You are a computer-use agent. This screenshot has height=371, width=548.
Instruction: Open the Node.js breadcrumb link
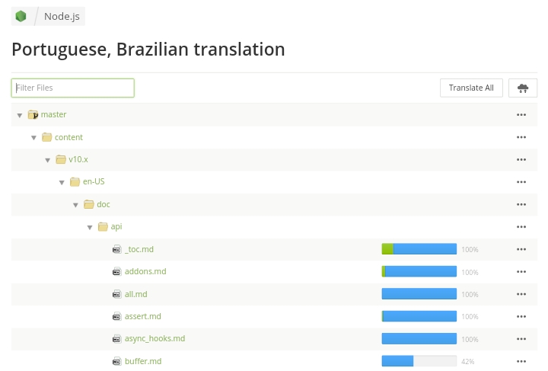(x=62, y=16)
